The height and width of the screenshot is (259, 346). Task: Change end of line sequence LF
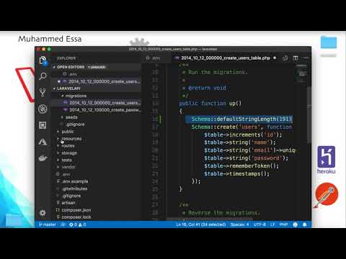(x=272, y=224)
